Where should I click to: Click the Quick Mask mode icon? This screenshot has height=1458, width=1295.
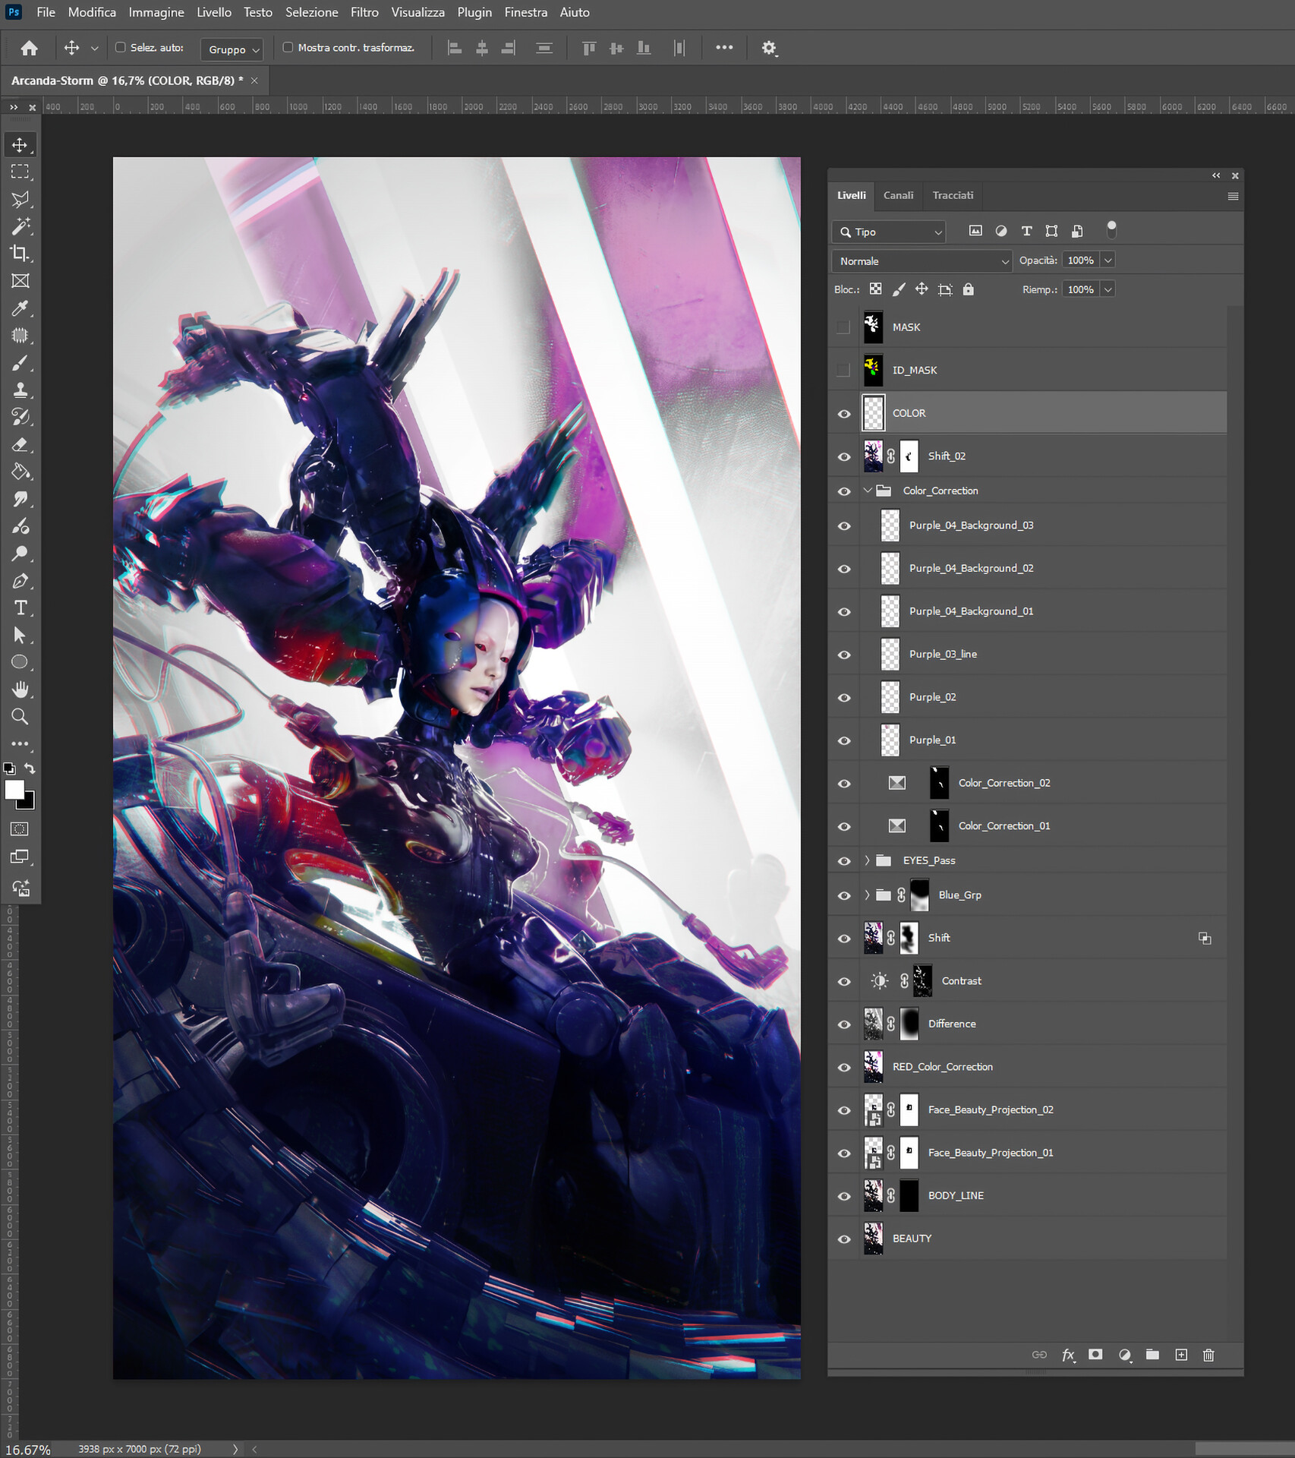(x=20, y=829)
